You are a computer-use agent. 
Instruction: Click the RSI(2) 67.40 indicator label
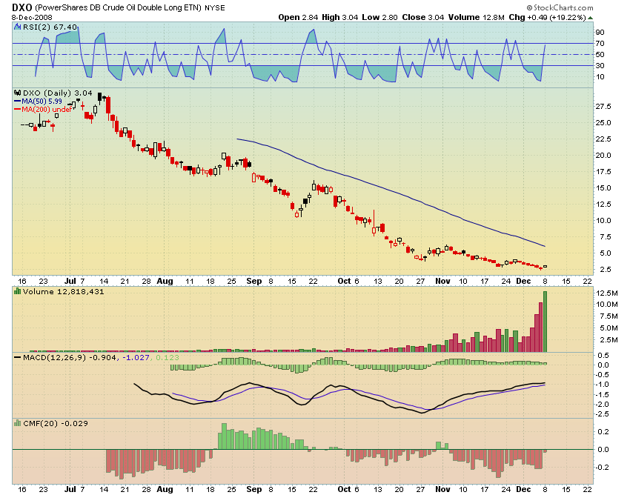(x=50, y=27)
